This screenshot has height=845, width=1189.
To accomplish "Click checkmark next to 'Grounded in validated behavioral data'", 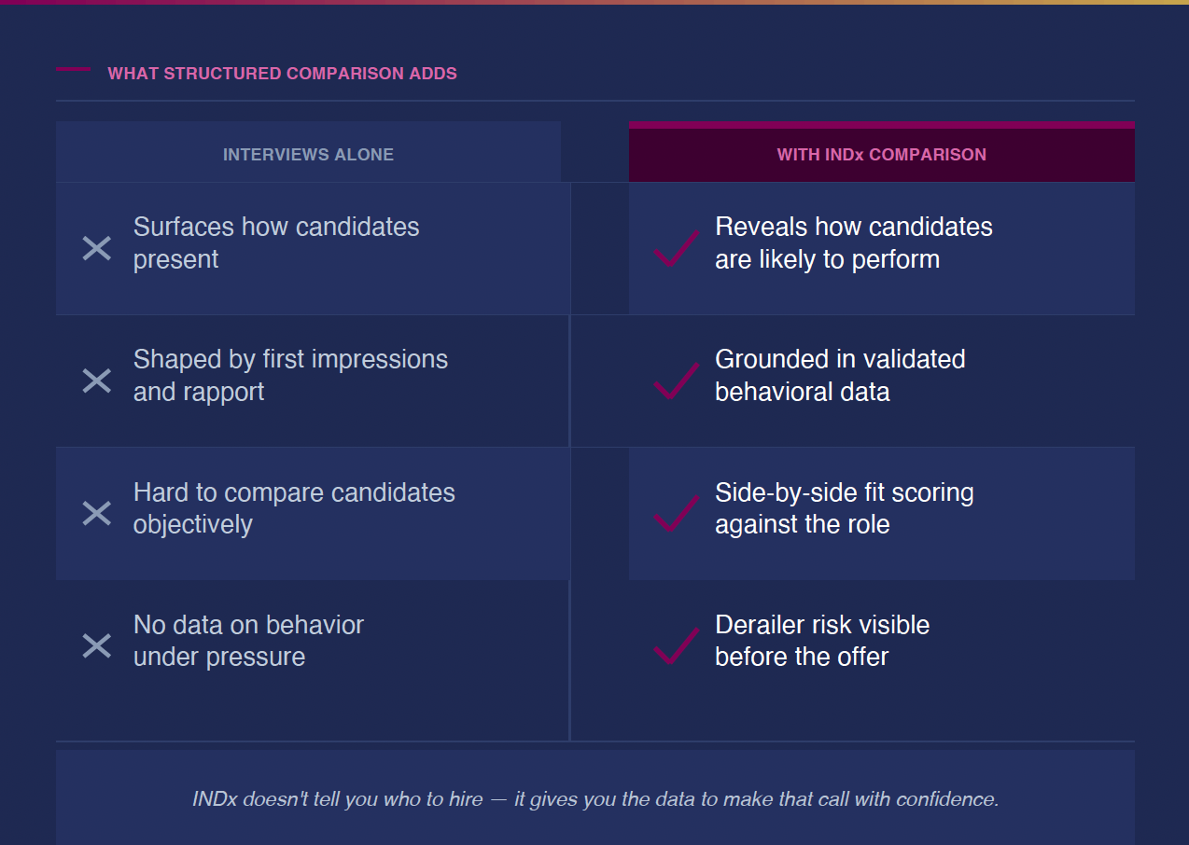I will pos(676,381).
